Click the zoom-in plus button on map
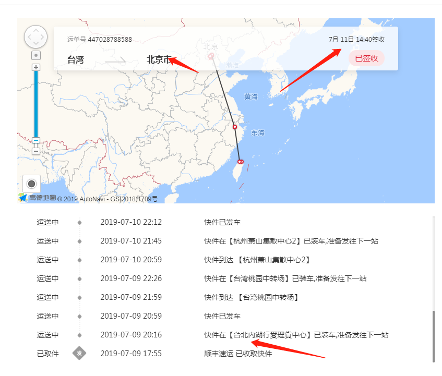442x376 pixels. 36,67
